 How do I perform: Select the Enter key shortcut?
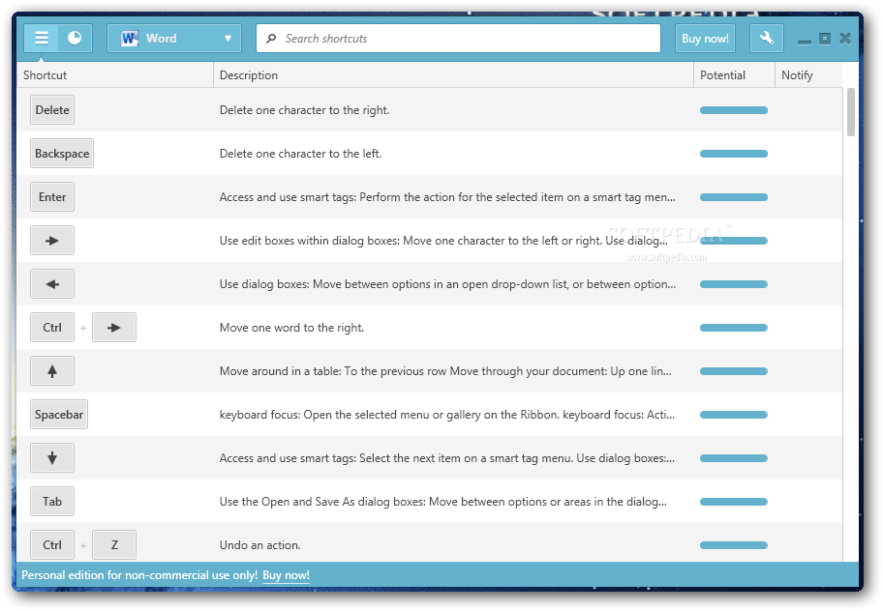tap(52, 197)
